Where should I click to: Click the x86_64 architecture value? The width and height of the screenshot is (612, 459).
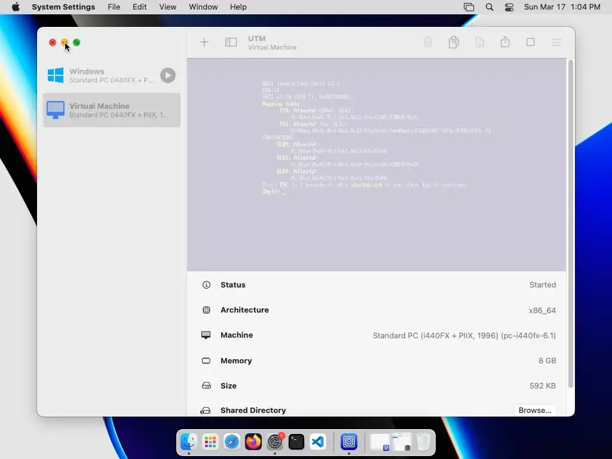click(542, 310)
